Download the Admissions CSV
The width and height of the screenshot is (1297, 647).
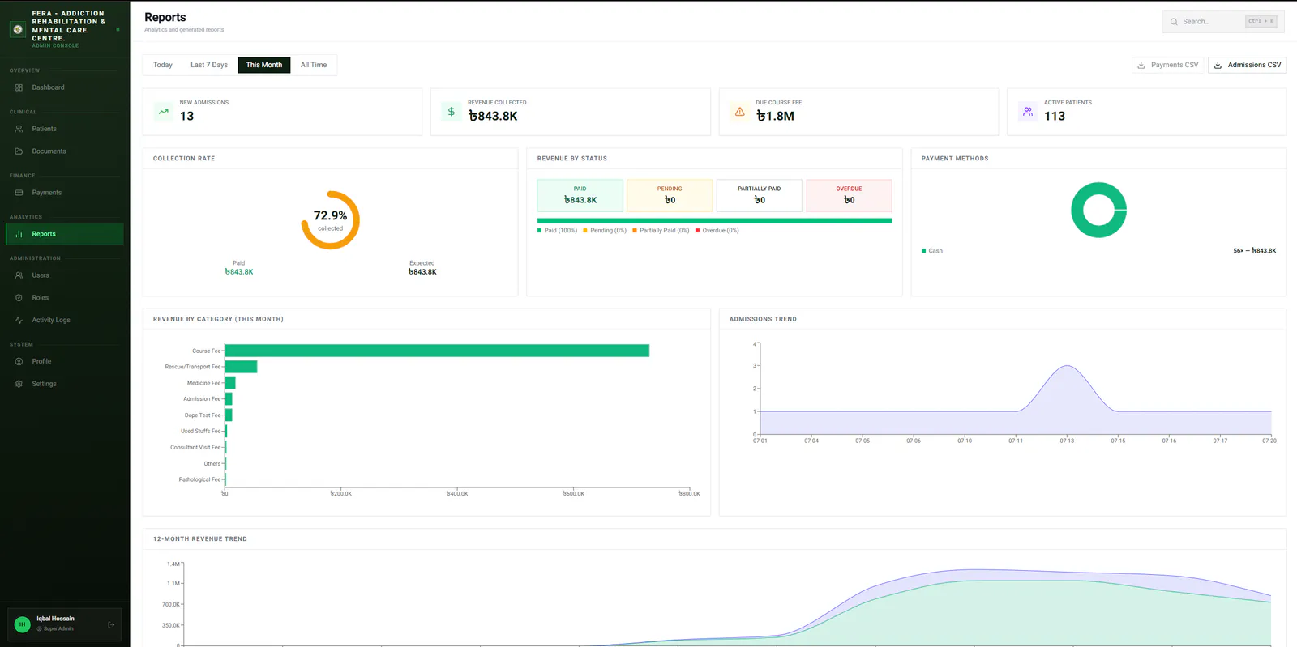1248,65
